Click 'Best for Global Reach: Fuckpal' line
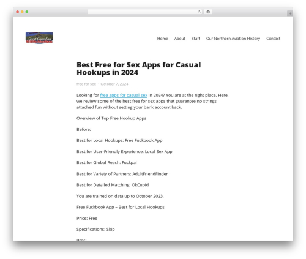The width and height of the screenshot is (306, 259). pyautogui.click(x=106, y=163)
